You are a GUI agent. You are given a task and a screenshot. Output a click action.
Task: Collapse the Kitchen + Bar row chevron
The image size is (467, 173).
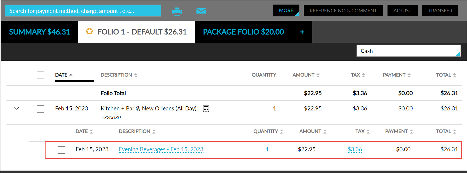(x=16, y=108)
